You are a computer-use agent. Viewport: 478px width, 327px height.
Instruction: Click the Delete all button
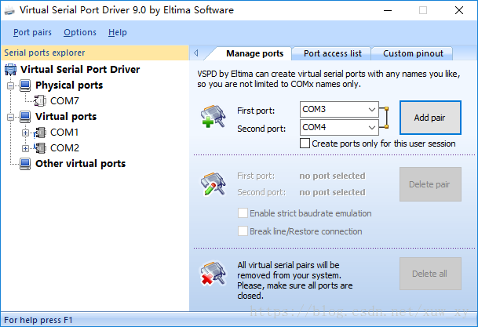click(430, 274)
